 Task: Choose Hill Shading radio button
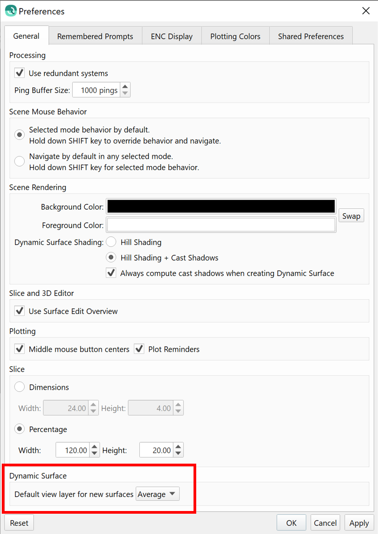111,242
